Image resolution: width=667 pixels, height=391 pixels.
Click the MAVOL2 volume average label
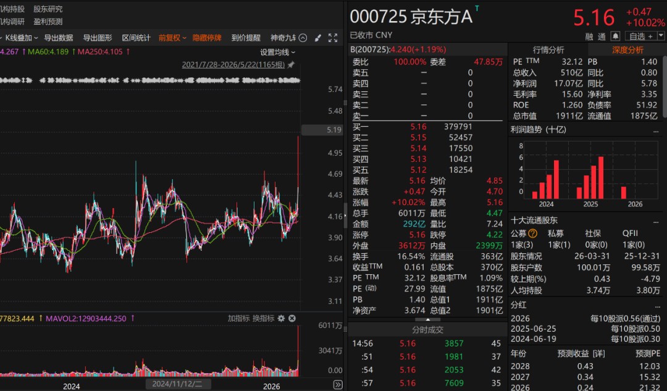point(86,319)
